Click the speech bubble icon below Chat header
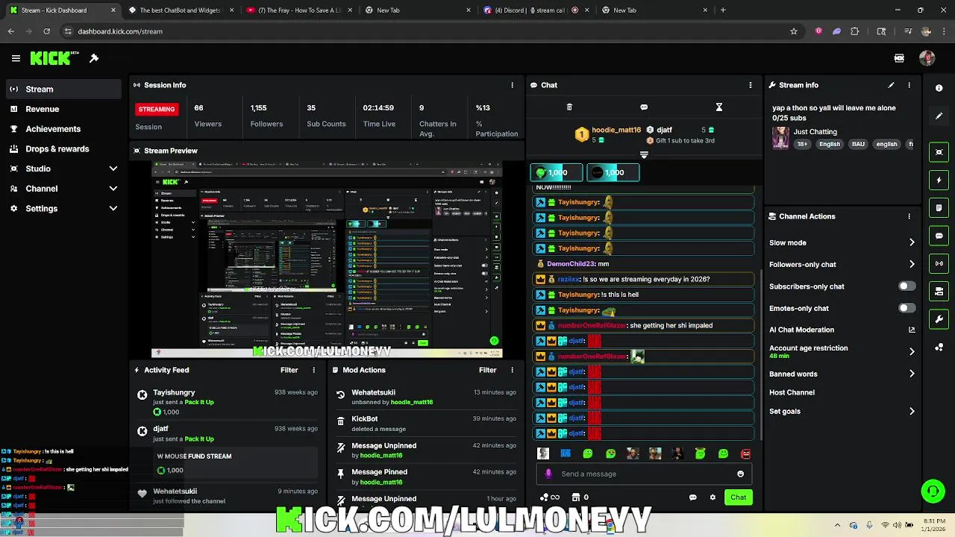The width and height of the screenshot is (955, 537). point(644,107)
